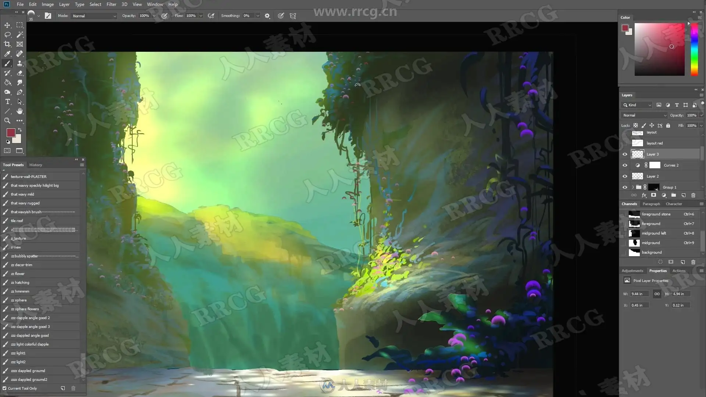
Task: Expand Group 1 layer folder
Action: click(633, 187)
